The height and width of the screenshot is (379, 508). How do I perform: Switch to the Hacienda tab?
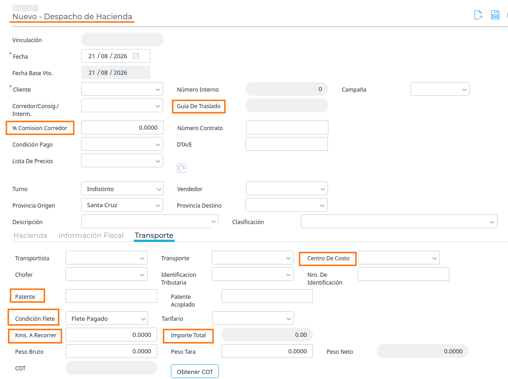point(30,236)
